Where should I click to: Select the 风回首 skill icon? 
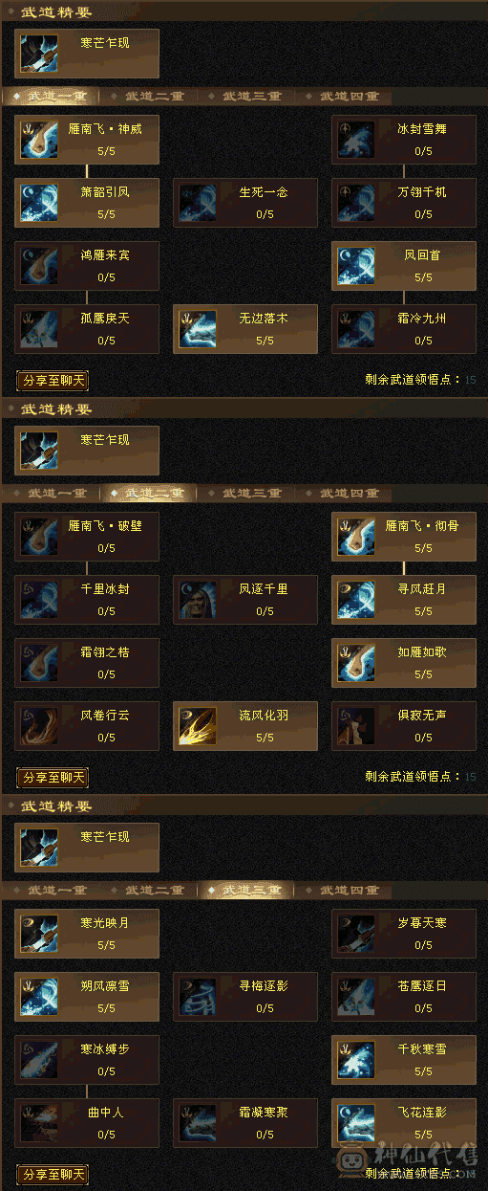(x=355, y=265)
